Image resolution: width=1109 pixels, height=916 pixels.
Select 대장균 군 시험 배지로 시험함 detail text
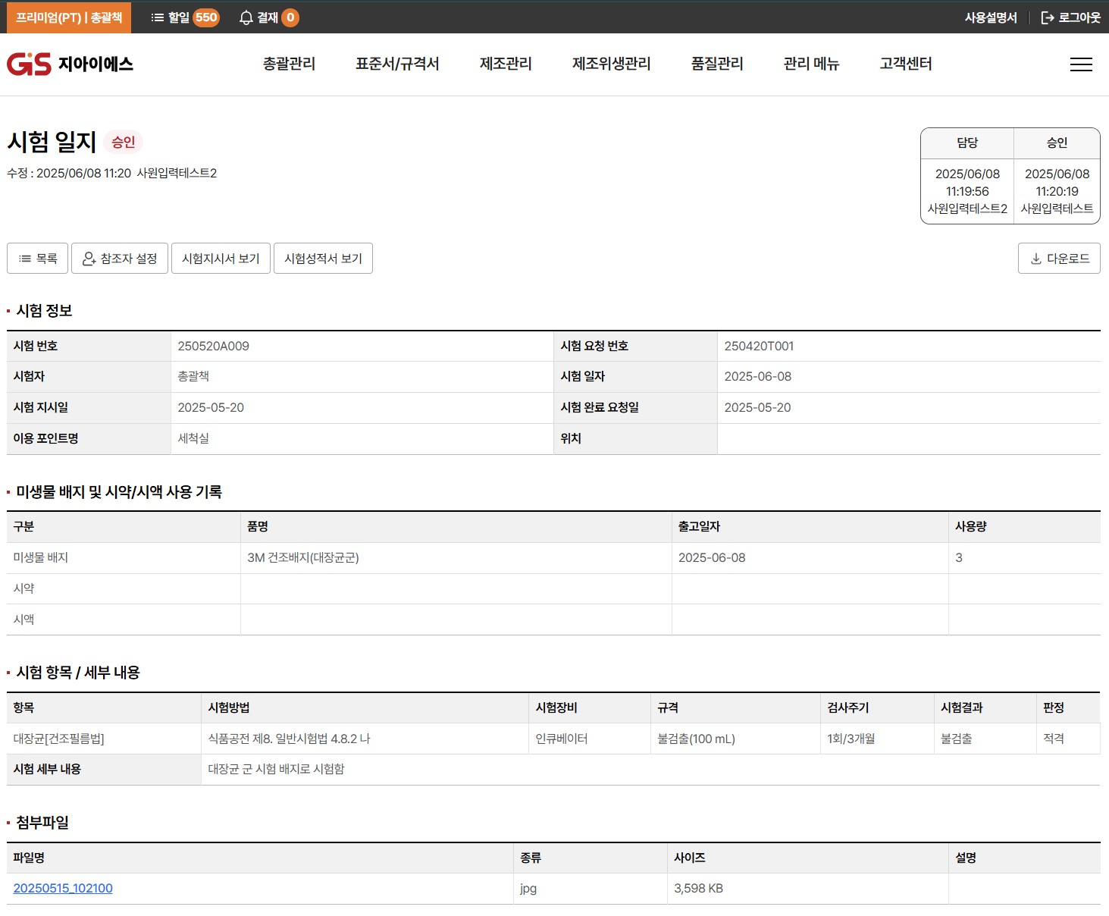tap(276, 769)
